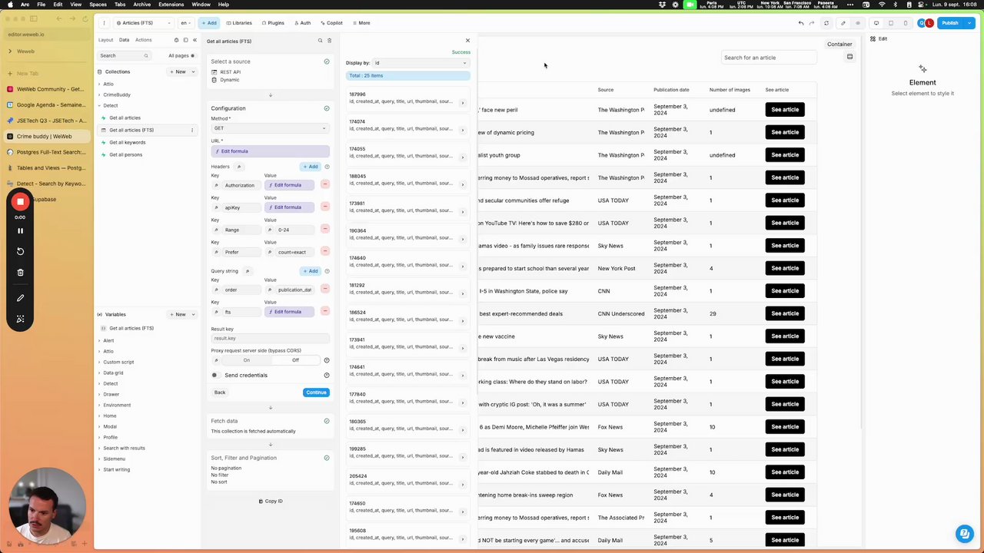Open the Display by dropdown
The width and height of the screenshot is (984, 553).
421,63
